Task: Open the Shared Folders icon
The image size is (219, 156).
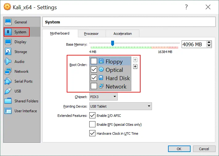Action: point(8,101)
